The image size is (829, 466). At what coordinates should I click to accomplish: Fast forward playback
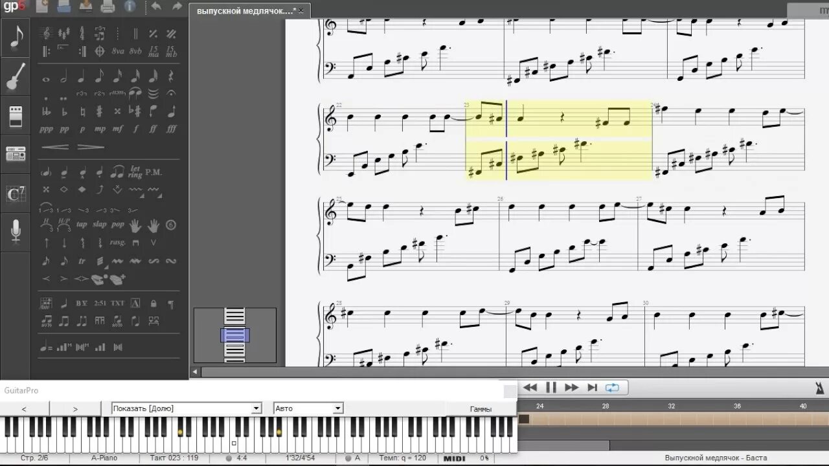tap(571, 388)
